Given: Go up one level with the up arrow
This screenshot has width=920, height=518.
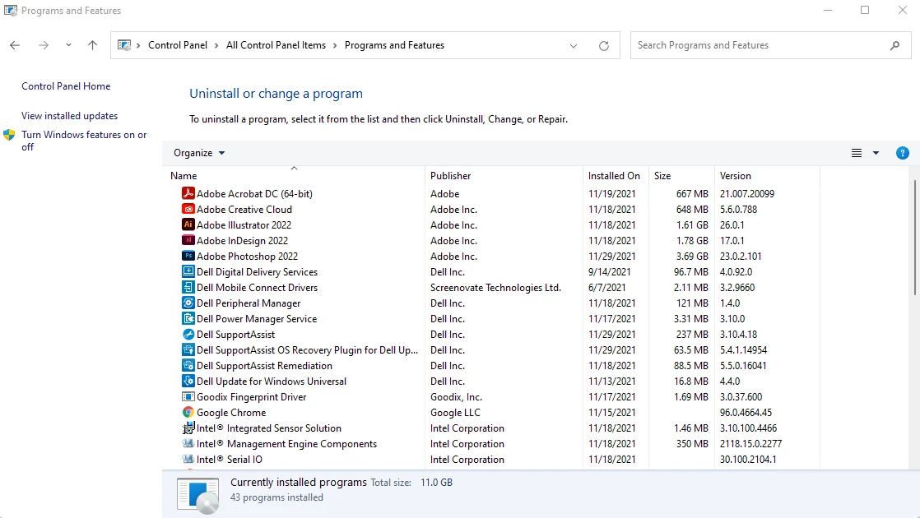Looking at the screenshot, I should (92, 45).
